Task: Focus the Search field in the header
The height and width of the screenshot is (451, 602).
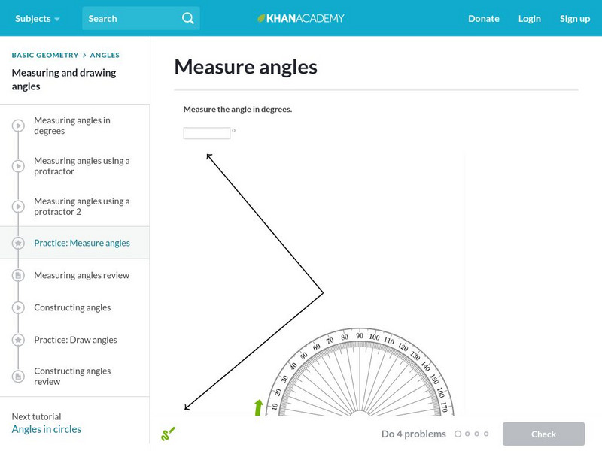Action: tap(132, 18)
